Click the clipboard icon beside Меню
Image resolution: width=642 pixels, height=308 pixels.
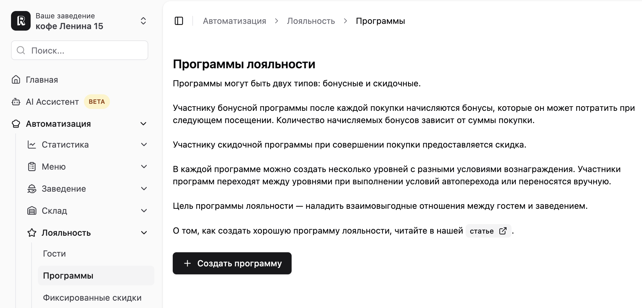[32, 167]
